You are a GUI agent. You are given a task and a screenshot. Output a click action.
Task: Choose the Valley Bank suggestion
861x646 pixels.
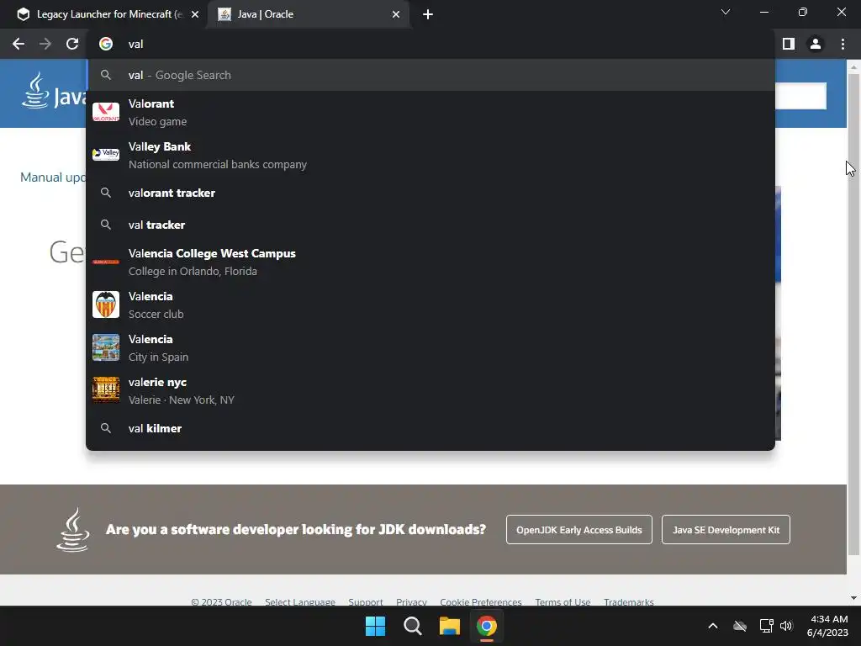(430, 155)
